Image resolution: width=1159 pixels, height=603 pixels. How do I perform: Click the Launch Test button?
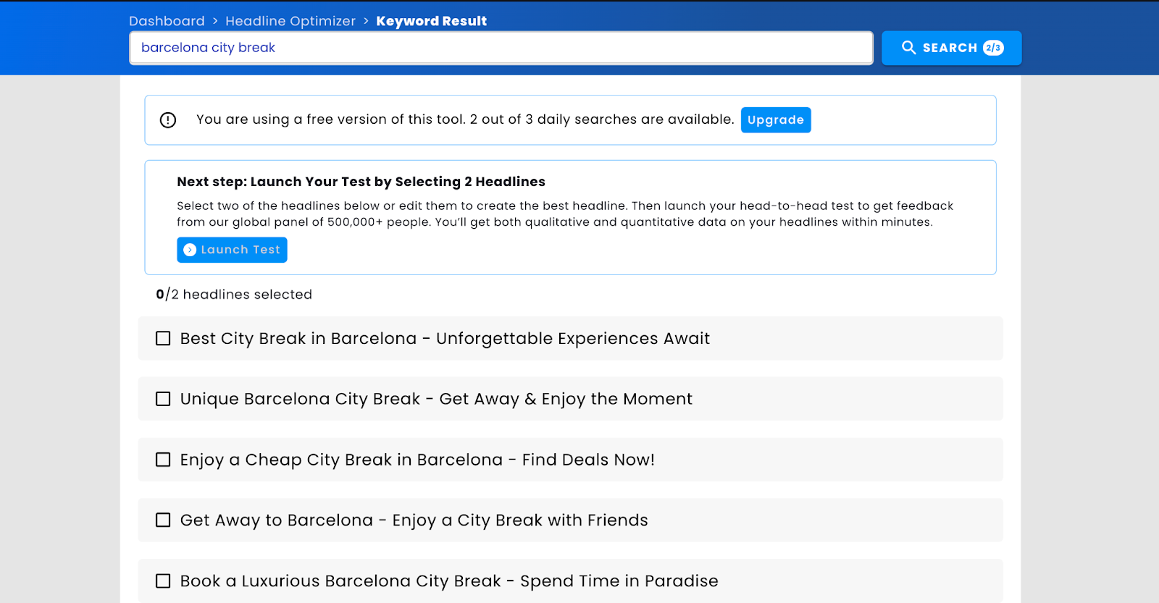pos(232,250)
